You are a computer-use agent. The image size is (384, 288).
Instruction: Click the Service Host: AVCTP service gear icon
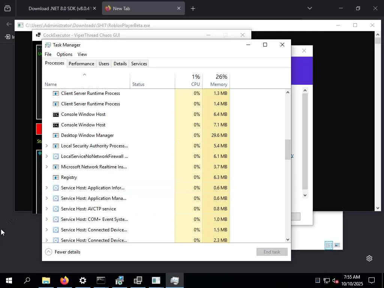point(56,209)
